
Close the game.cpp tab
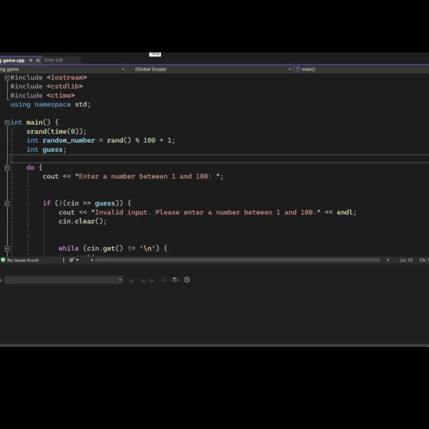point(38,60)
